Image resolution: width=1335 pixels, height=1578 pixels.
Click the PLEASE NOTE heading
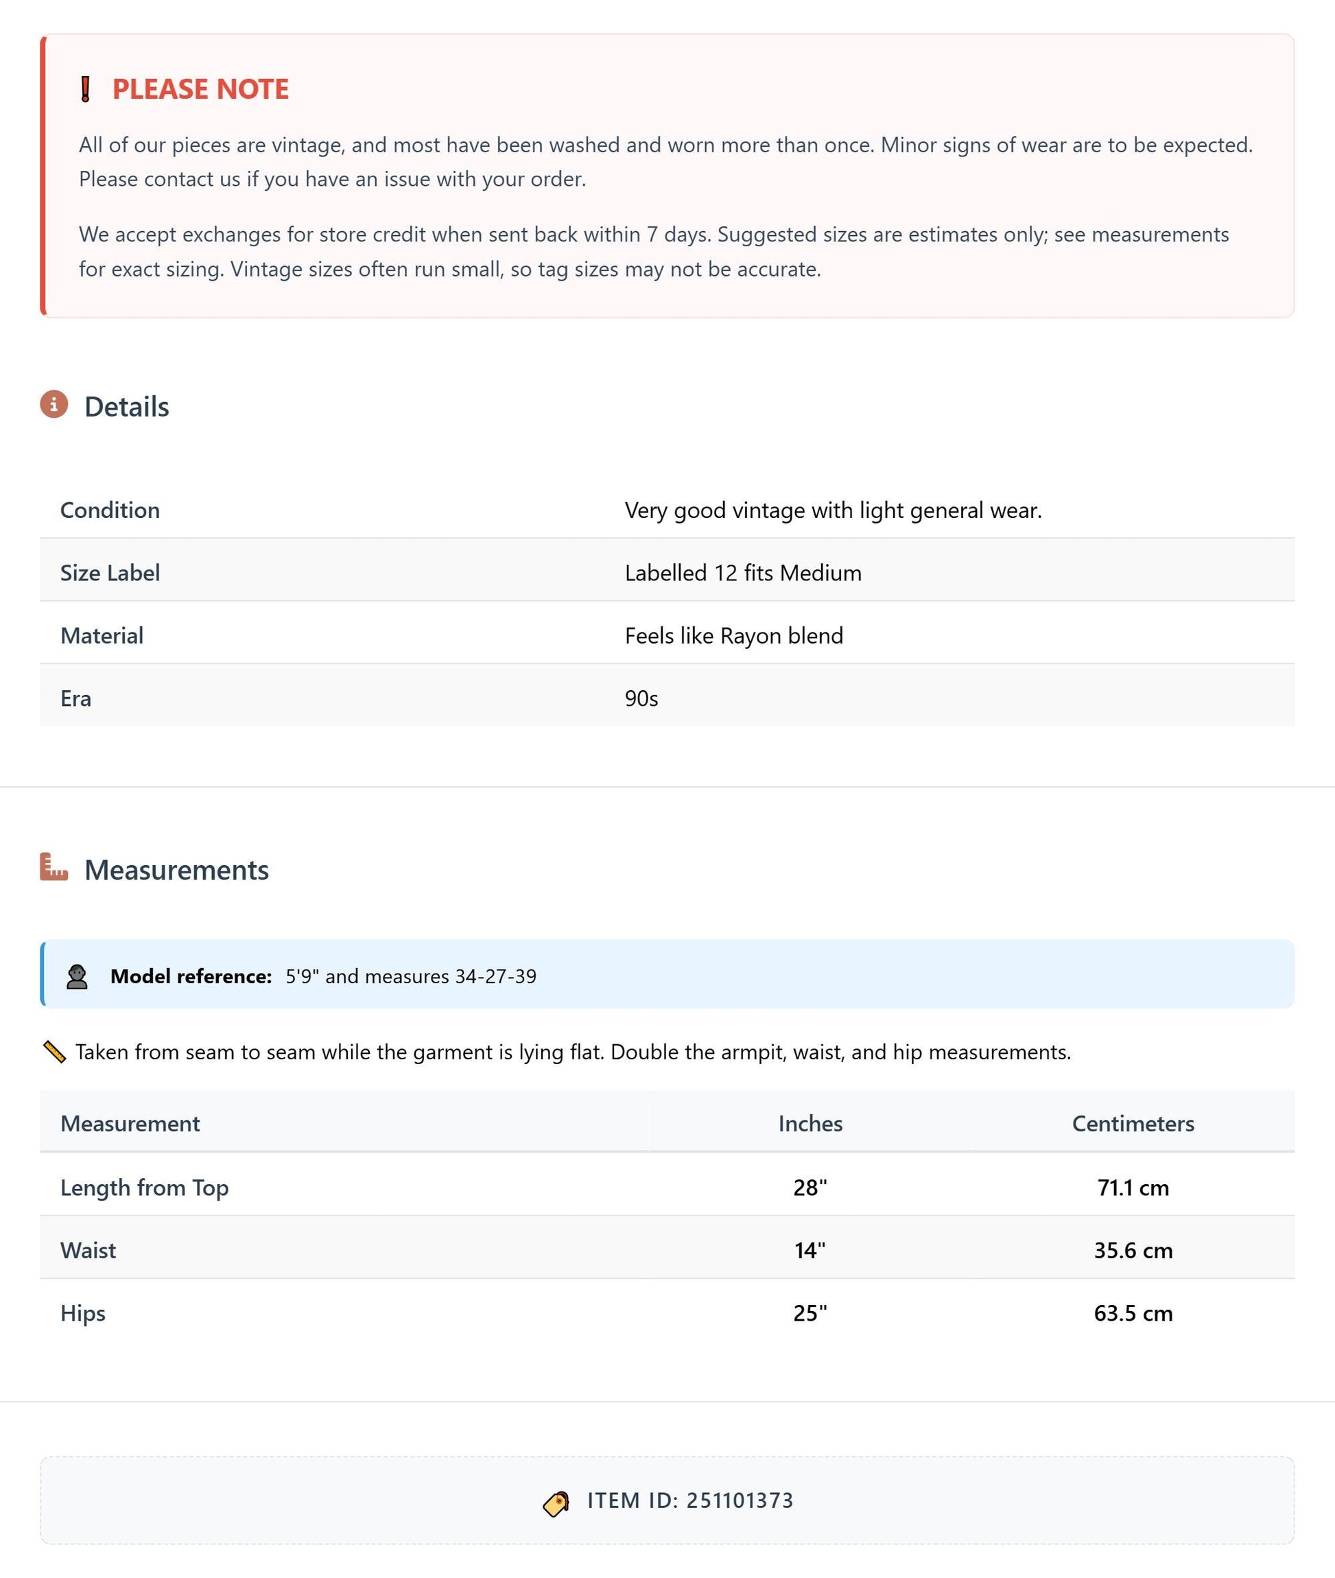[x=200, y=89]
